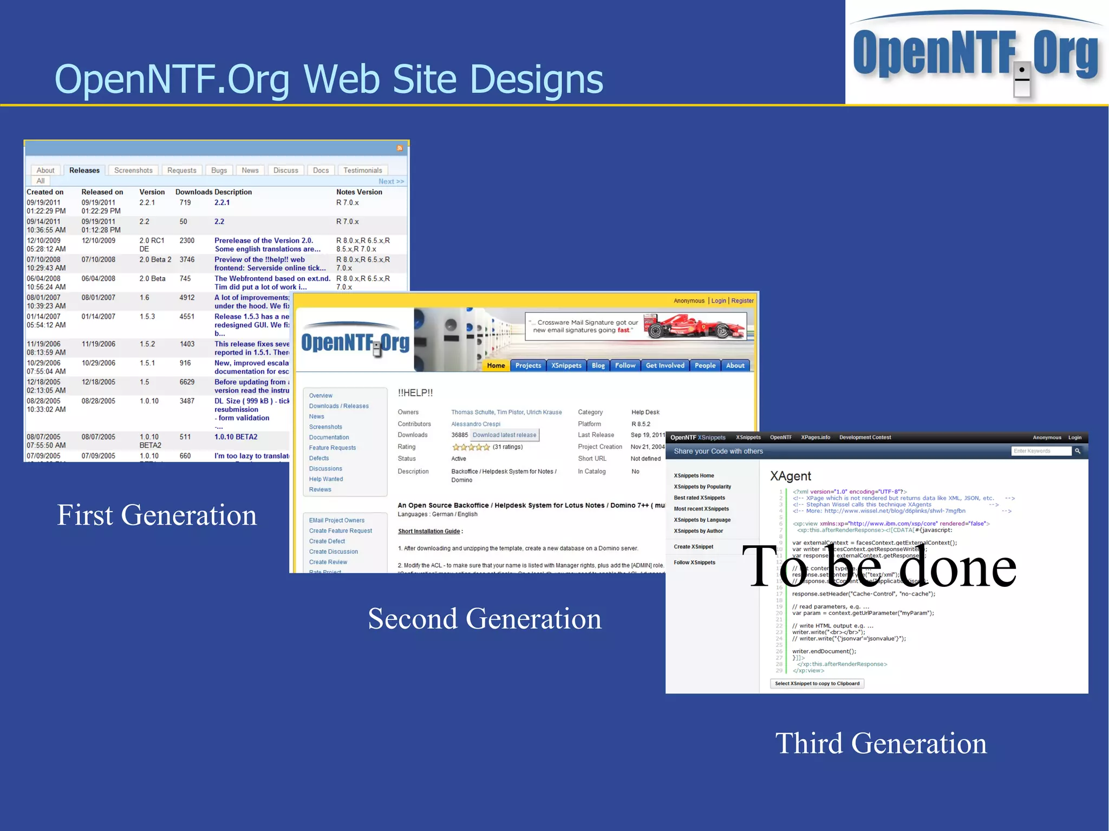Open XPages.info in XSnippets top bar
1109x831 pixels.
click(x=816, y=437)
